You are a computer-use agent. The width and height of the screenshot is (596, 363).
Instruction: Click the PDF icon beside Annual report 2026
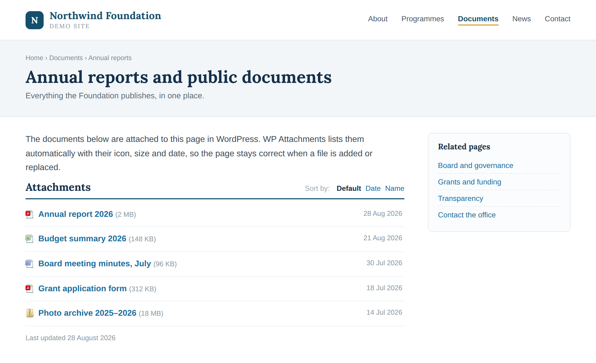pos(30,214)
